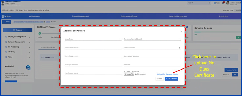The height and width of the screenshot is (96, 242).
Task: Click Upload No Dues certificate link
Action: tap(167, 74)
